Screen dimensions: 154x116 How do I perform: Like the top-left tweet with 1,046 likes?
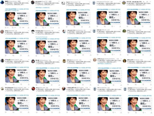(x=20, y=28)
